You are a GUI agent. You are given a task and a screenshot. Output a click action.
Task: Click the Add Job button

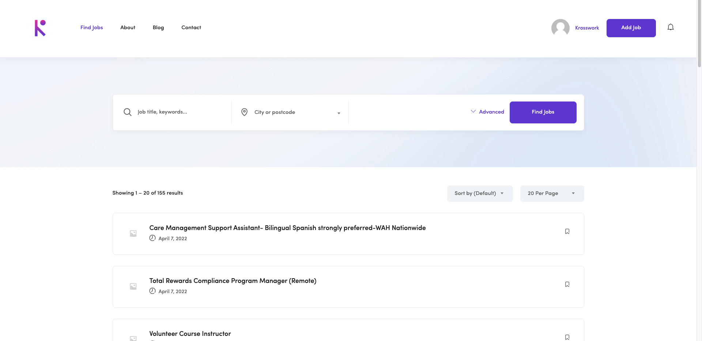pyautogui.click(x=631, y=28)
